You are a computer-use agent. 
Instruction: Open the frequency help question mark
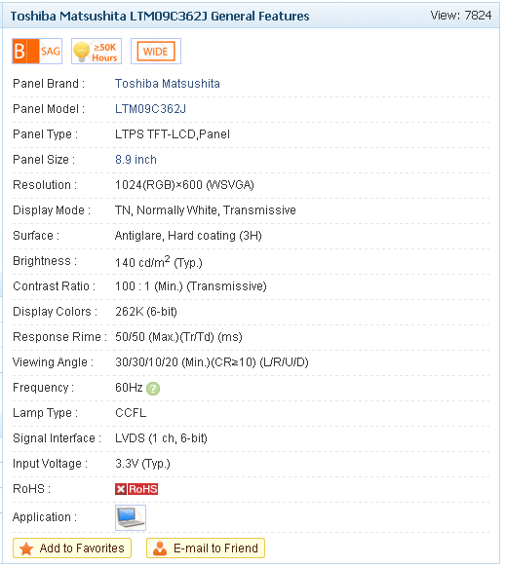tap(153, 389)
